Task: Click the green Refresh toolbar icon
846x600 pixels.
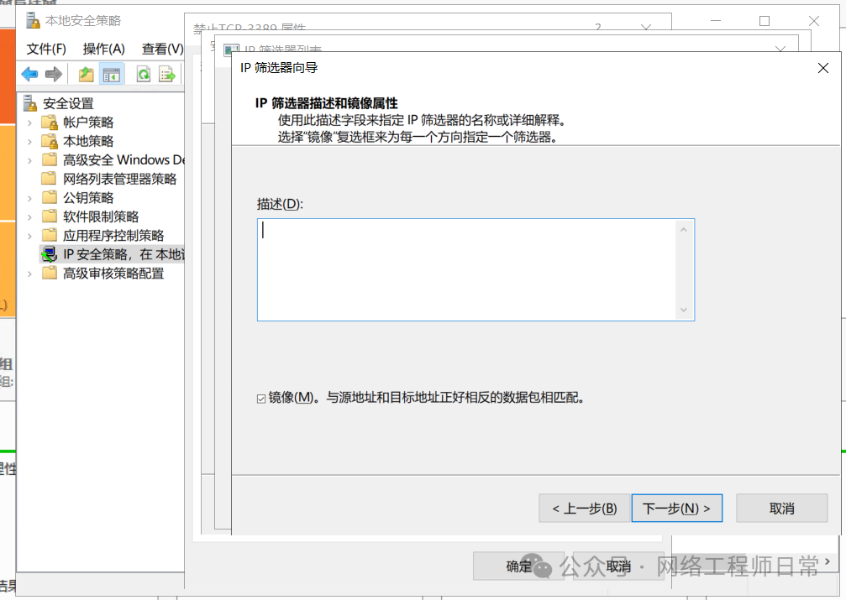Action: point(144,75)
